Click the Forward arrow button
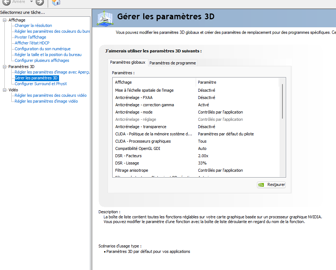Screen dimensions: 336x270 pyautogui.click(x=40, y=2)
